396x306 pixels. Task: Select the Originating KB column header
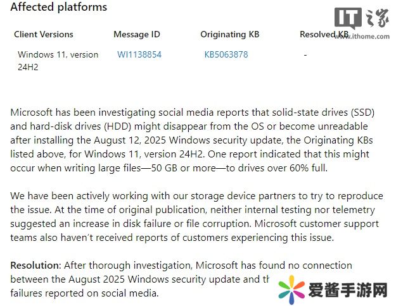coord(229,34)
